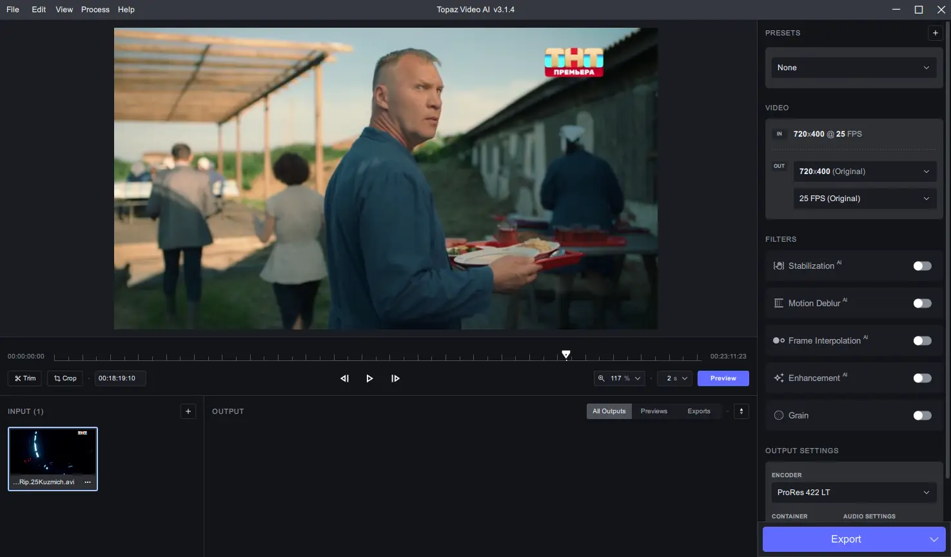Click the add preset plus icon
The image size is (951, 557).
pyautogui.click(x=936, y=33)
